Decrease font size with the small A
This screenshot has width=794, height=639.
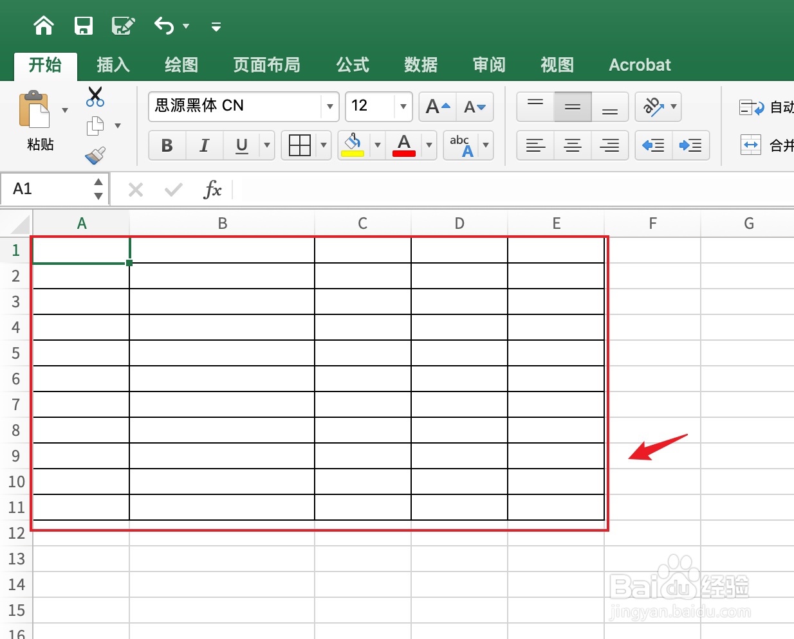coord(475,107)
